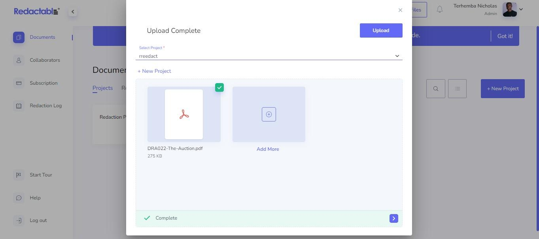Image resolution: width=539 pixels, height=239 pixels.
Task: Click the Redactable logo
Action: tap(37, 11)
